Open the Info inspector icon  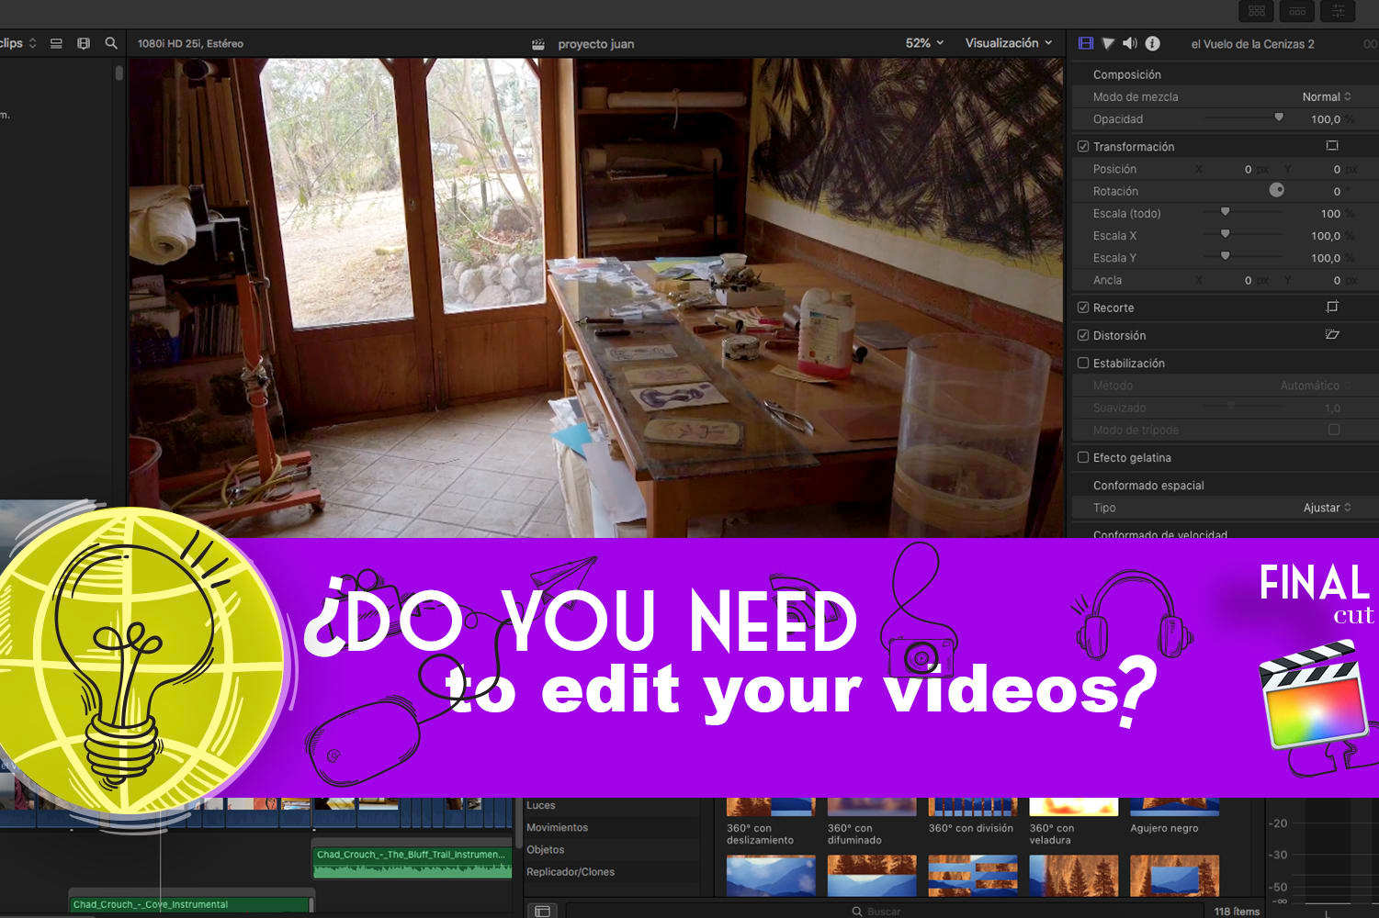[x=1152, y=43]
